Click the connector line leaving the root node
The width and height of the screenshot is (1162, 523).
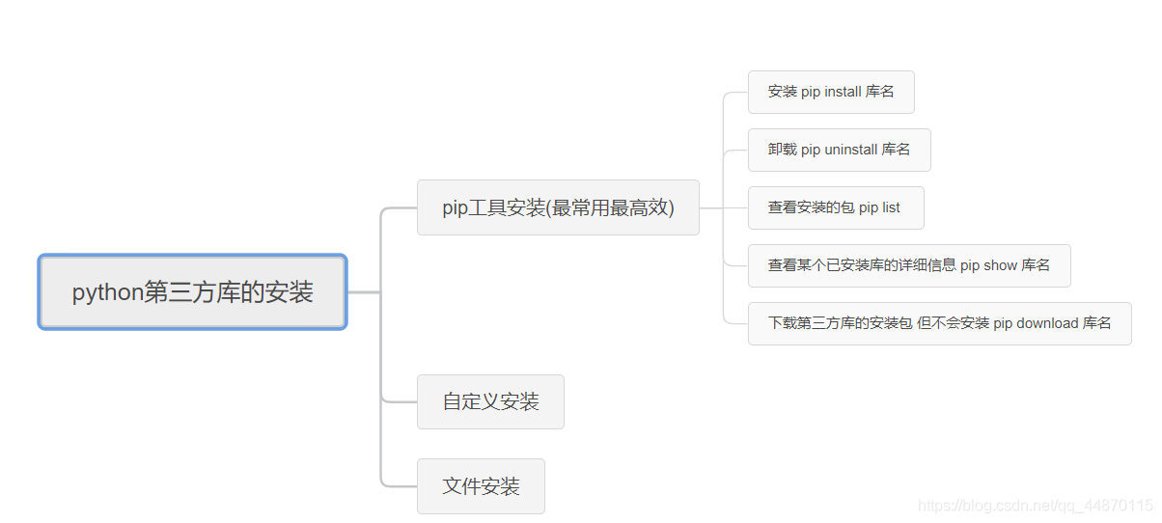point(363,291)
